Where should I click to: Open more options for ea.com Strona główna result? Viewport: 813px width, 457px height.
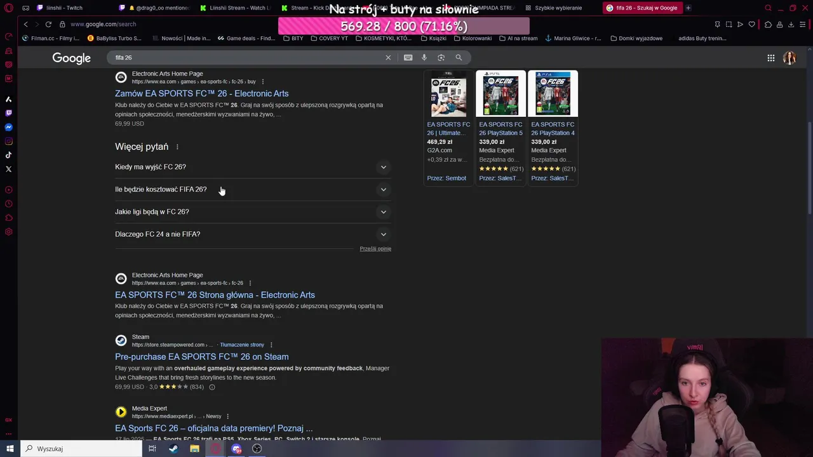pyautogui.click(x=250, y=283)
